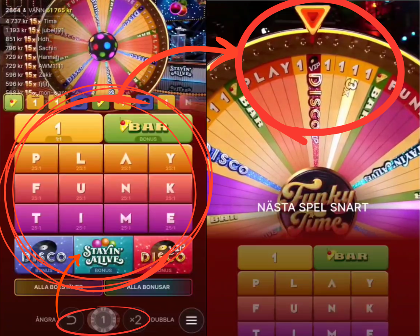420x336 pixels.
Task: Bet on the purple letter T tile
Action: [37, 218]
